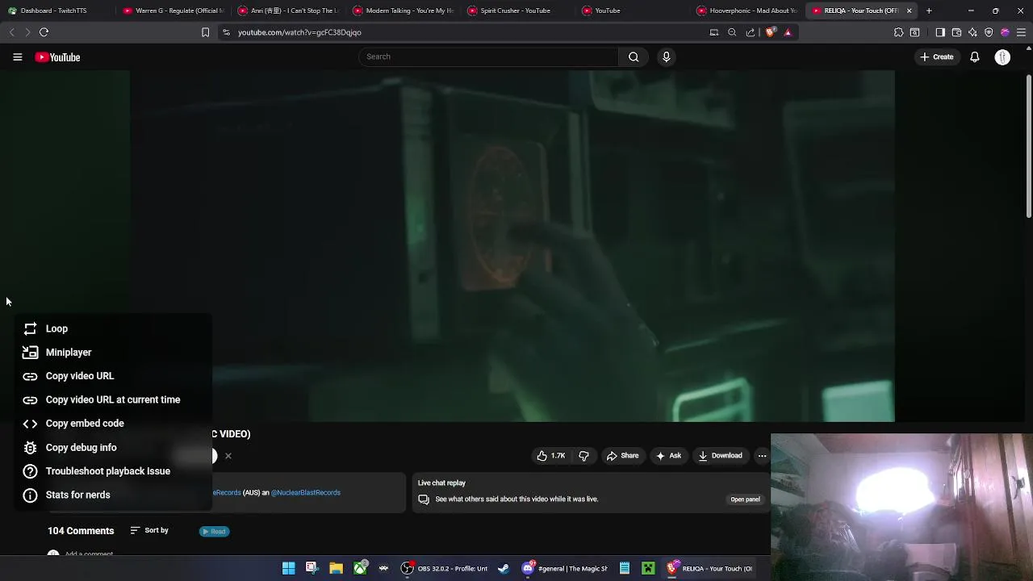The height and width of the screenshot is (581, 1033).
Task: Switch to Modern Talking tab
Action: click(x=403, y=10)
